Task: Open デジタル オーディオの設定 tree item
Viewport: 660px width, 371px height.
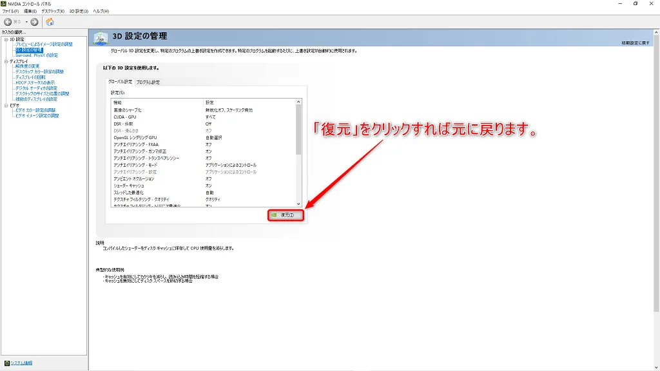Action: [37, 88]
